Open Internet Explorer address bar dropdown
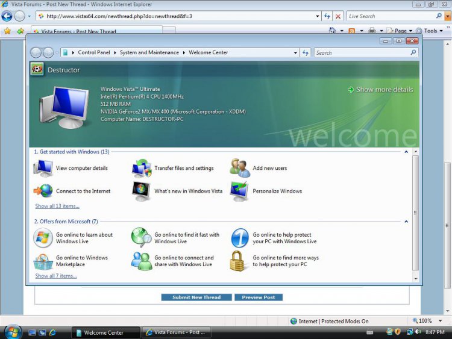 [318, 16]
